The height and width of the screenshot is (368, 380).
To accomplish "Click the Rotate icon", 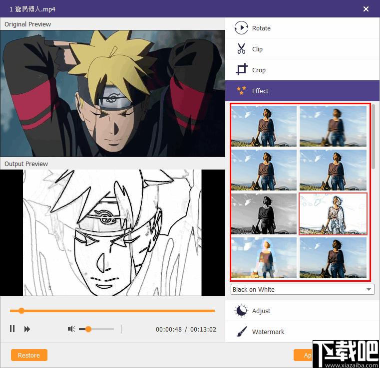I will point(241,28).
